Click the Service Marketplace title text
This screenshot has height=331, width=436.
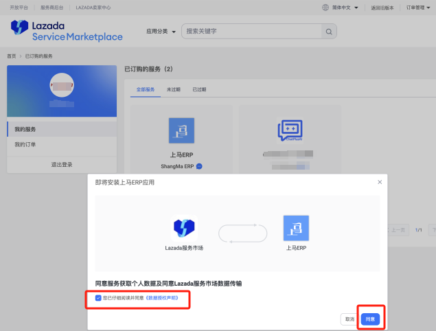(x=78, y=37)
